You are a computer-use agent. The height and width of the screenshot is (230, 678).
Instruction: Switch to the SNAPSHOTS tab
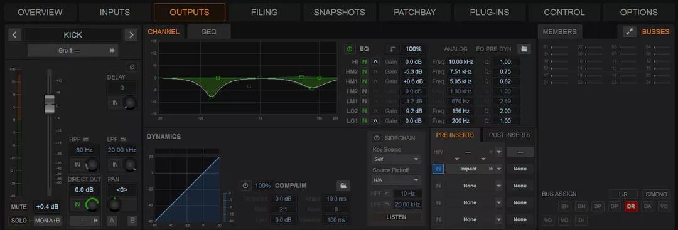click(339, 13)
